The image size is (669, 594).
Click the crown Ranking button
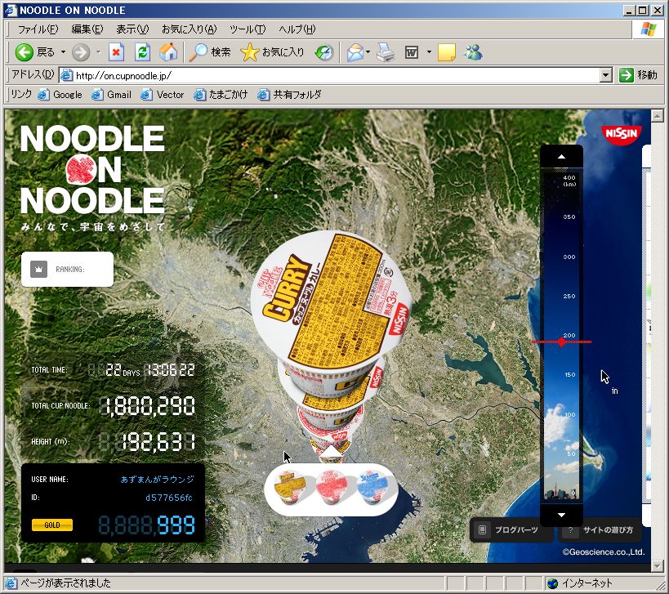click(39, 269)
